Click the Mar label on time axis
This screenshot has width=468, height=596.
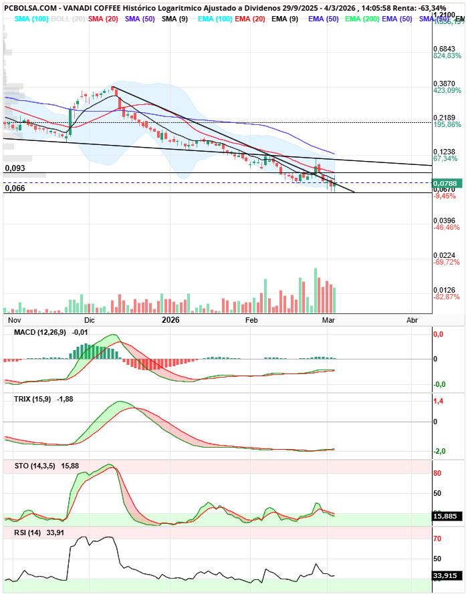(328, 320)
